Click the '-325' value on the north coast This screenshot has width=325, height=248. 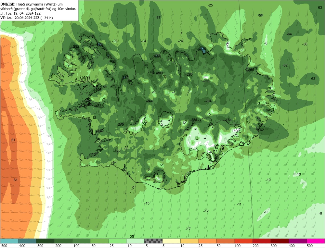click(157, 55)
